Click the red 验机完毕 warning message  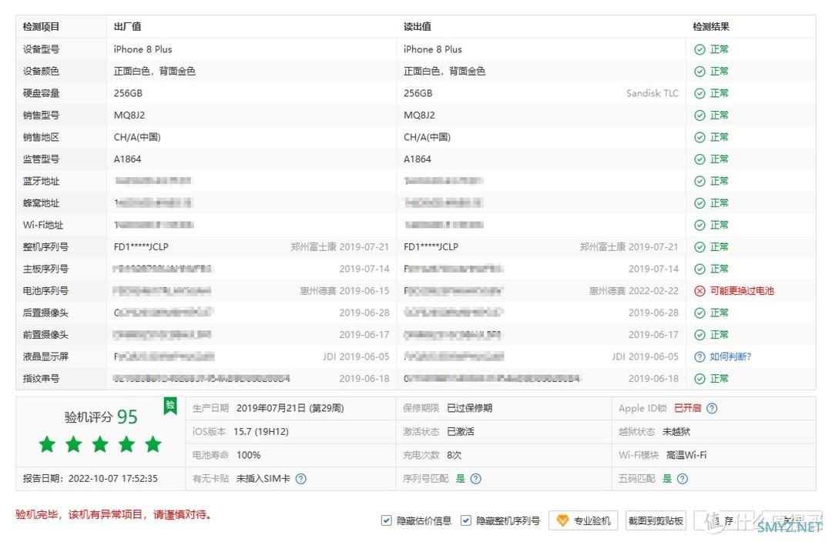113,514
